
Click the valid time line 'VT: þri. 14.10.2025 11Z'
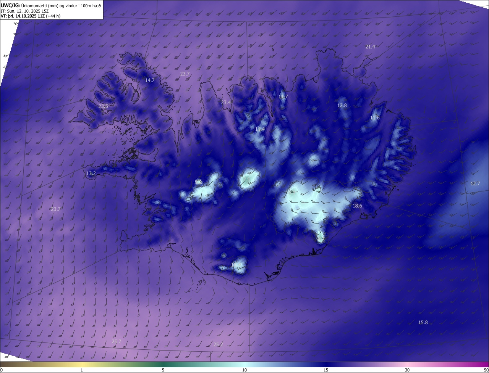coord(23,16)
